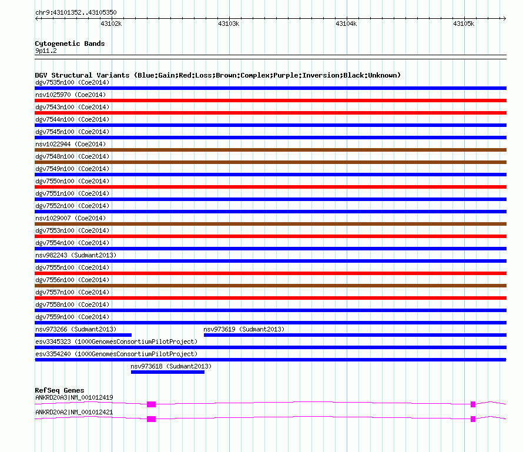Viewport: 523px width, 452px height.
Task: Open the nsv973619 (Sudmant2013) variant label
Action: coord(244,329)
